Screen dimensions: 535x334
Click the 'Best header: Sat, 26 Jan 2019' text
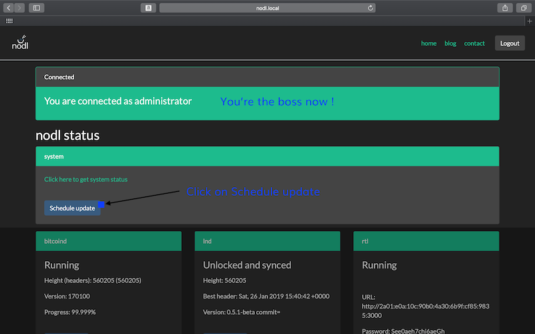266,296
